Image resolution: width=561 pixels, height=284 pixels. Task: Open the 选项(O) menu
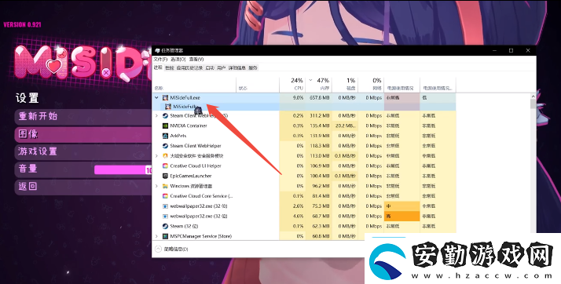(x=178, y=60)
